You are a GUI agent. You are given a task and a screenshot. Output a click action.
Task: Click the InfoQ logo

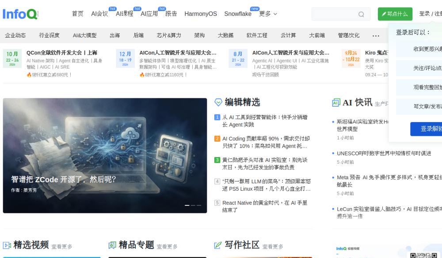click(21, 14)
